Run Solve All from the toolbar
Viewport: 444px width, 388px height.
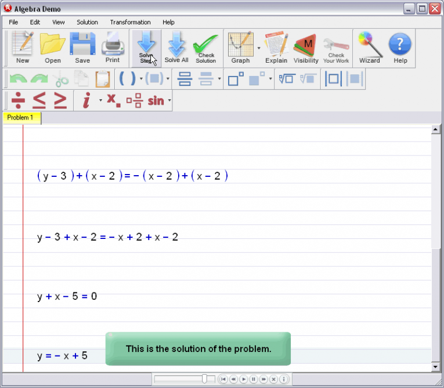(x=176, y=48)
